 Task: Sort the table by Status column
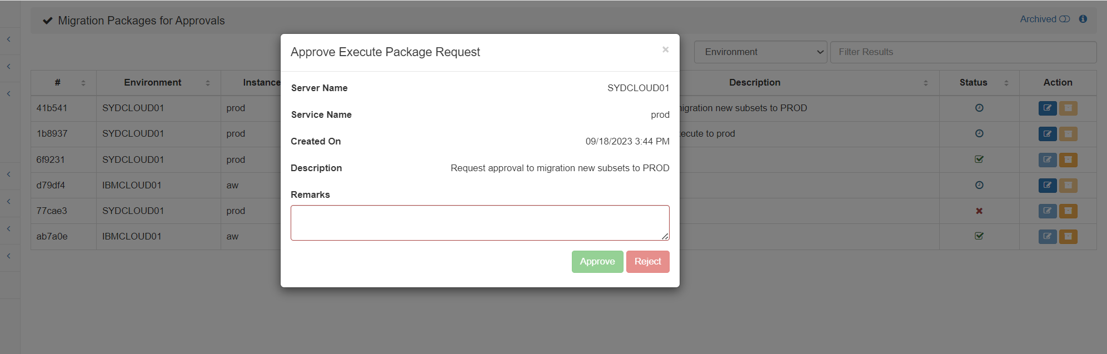pos(1005,82)
